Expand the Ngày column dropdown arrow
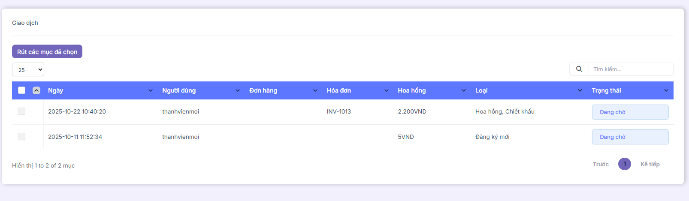The image size is (689, 201). (x=151, y=90)
